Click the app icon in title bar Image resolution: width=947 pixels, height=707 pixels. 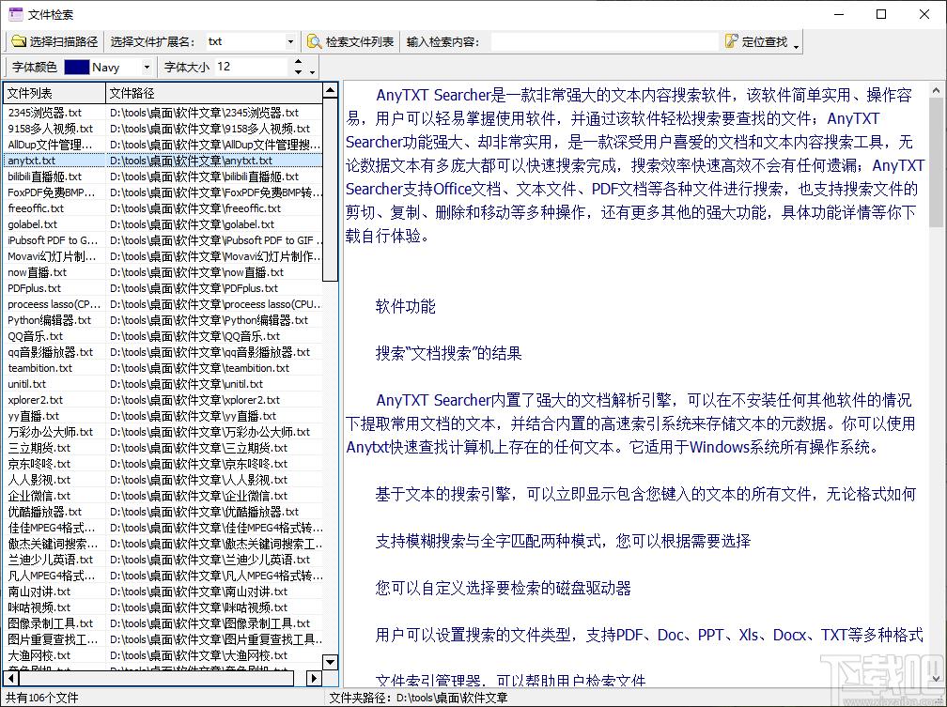pos(15,14)
